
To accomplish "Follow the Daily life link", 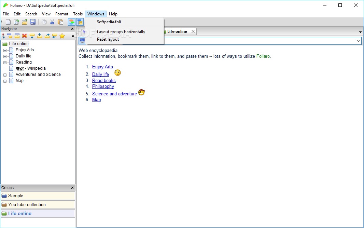I will tap(100, 75).
